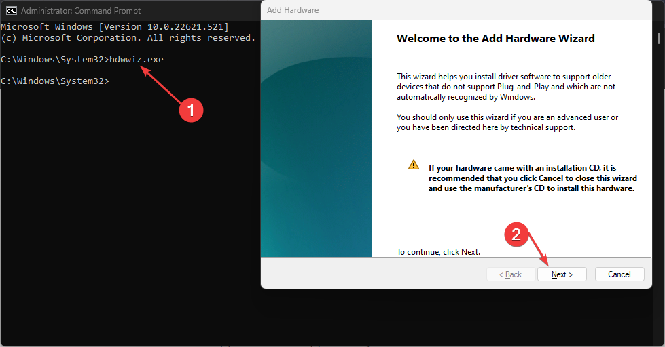Viewport: 665px width, 347px height.
Task: Click the Add Hardware window title
Action: click(x=293, y=10)
